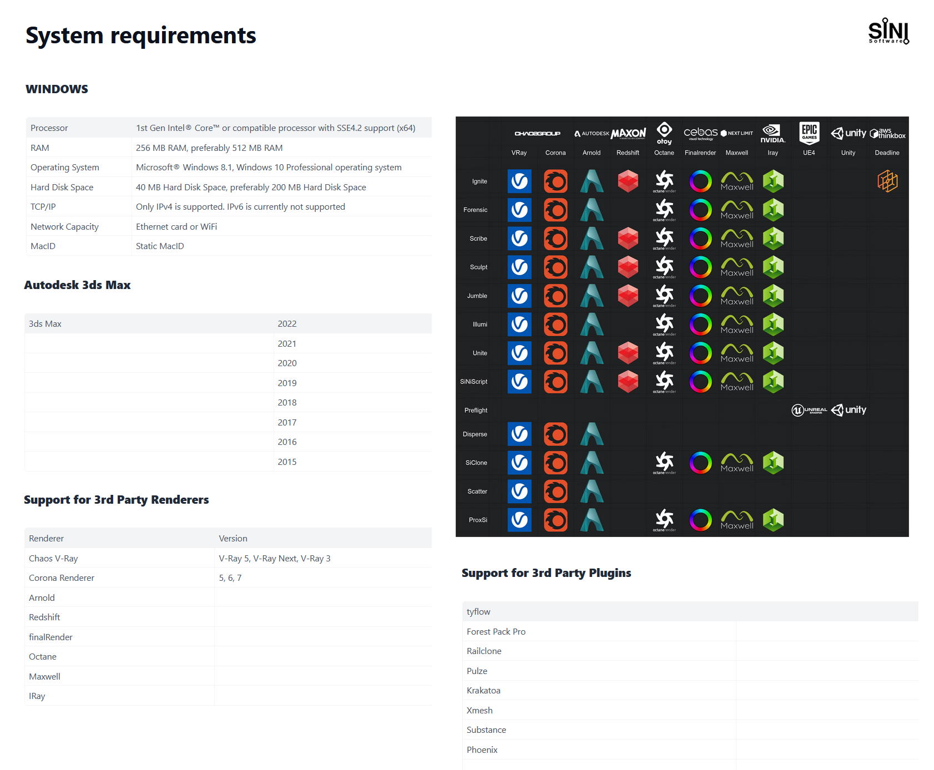Click 'Static MacID' value
The image size is (934, 770).
[x=160, y=246]
